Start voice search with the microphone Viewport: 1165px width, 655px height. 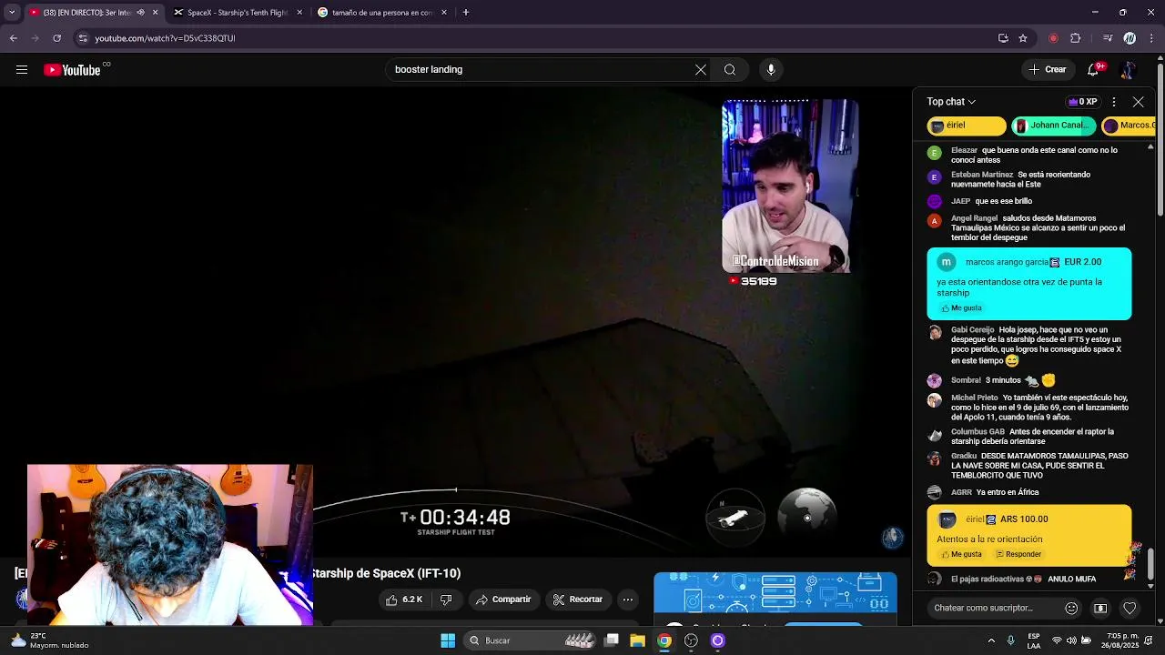point(771,70)
